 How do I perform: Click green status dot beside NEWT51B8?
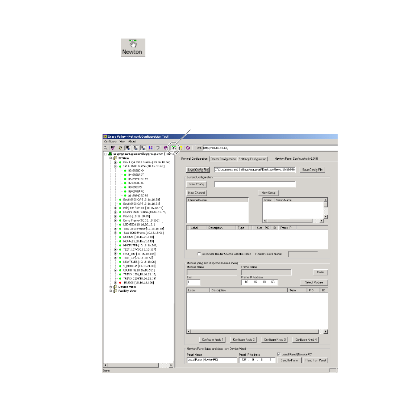tap(120, 262)
